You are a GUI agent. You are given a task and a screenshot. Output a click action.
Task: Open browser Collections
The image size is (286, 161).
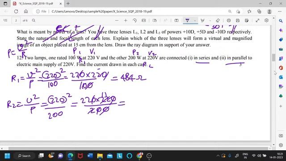click(x=259, y=11)
